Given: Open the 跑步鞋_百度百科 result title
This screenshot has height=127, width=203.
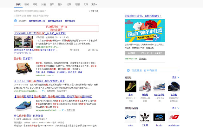Looking at the screenshot, I should pyautogui.click(x=23, y=59).
